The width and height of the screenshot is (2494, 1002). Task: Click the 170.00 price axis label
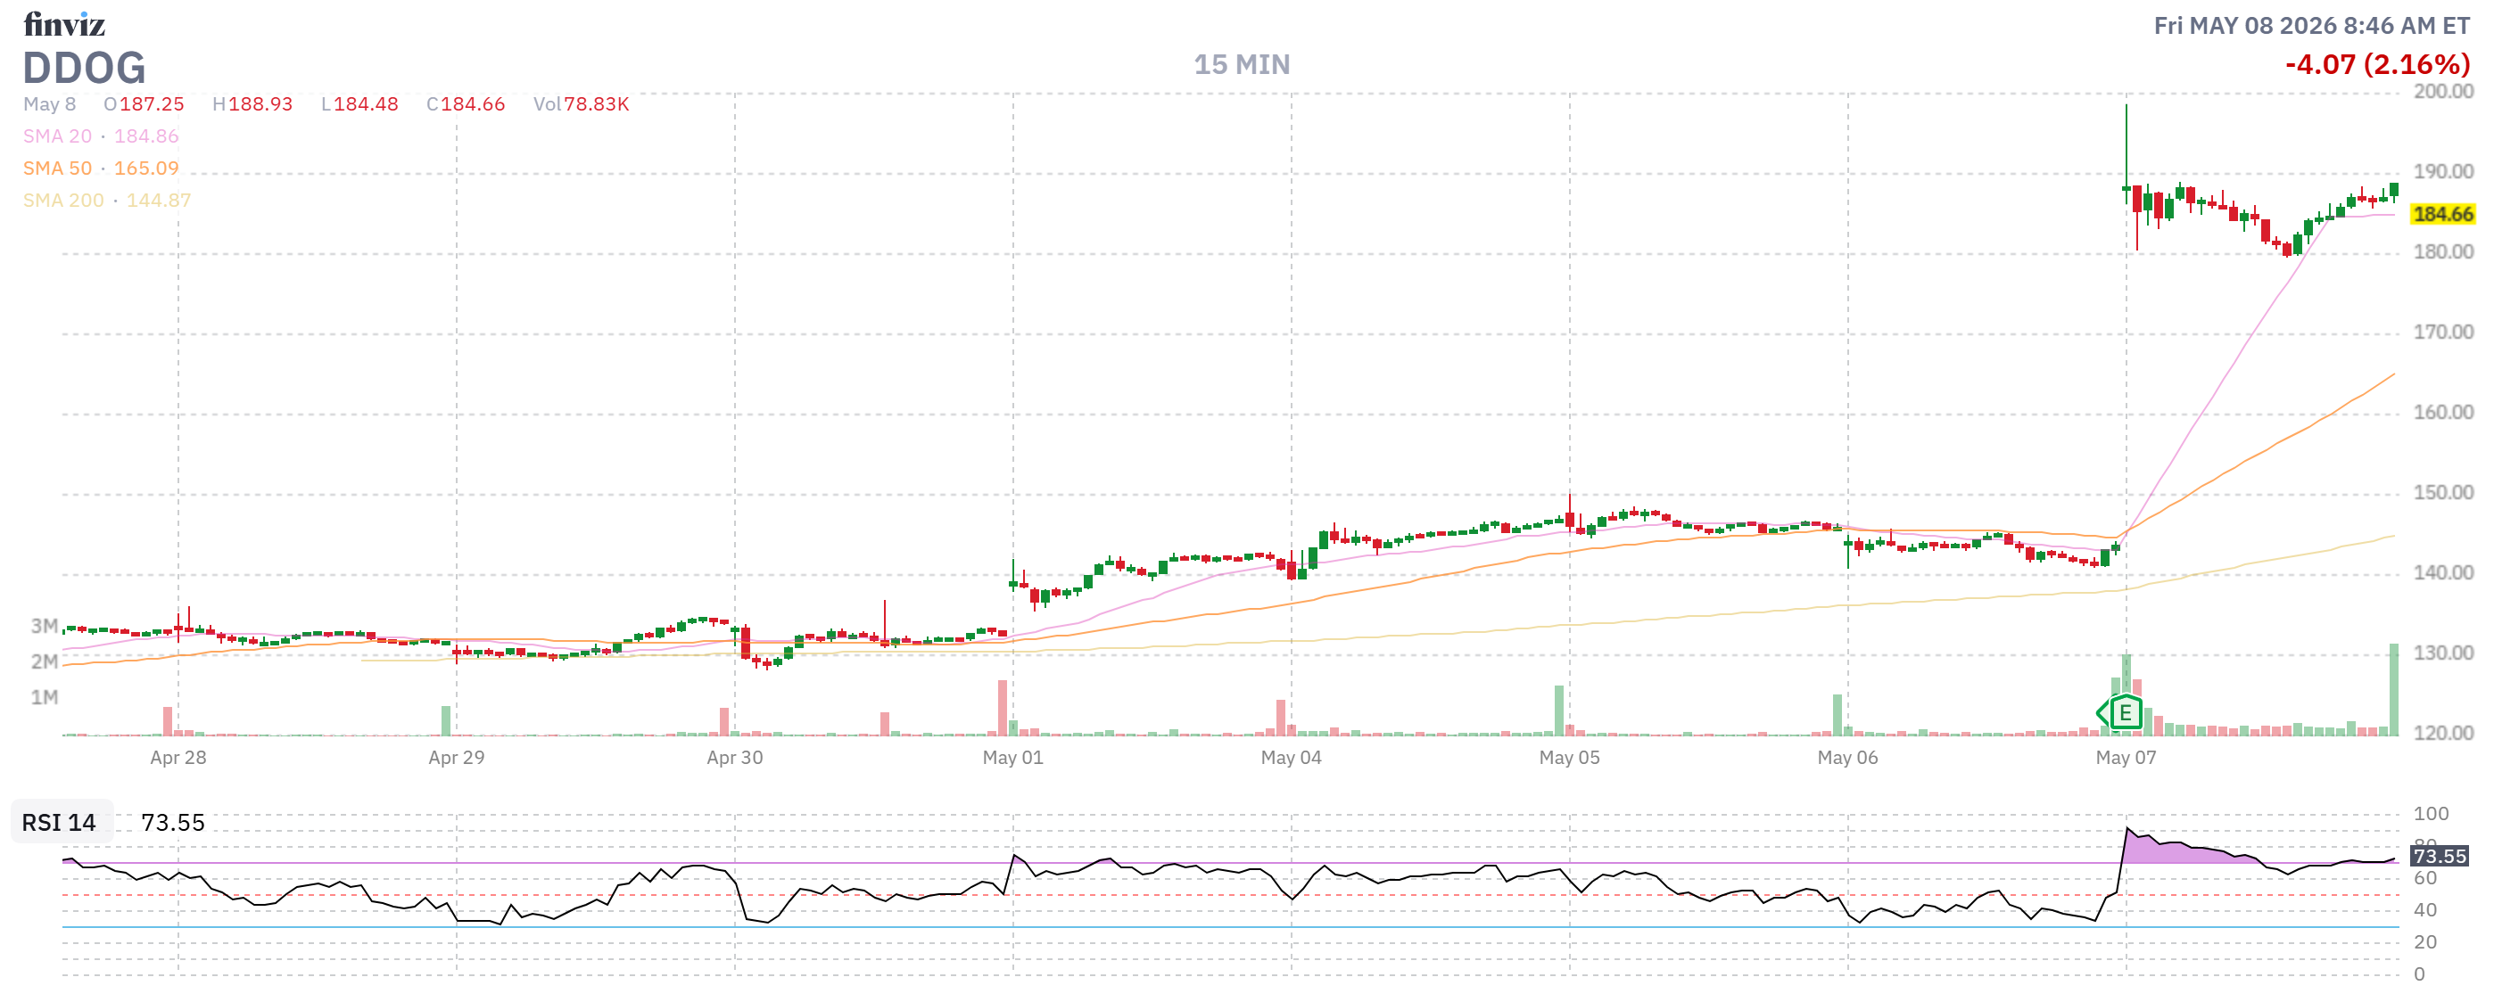coord(2442,333)
